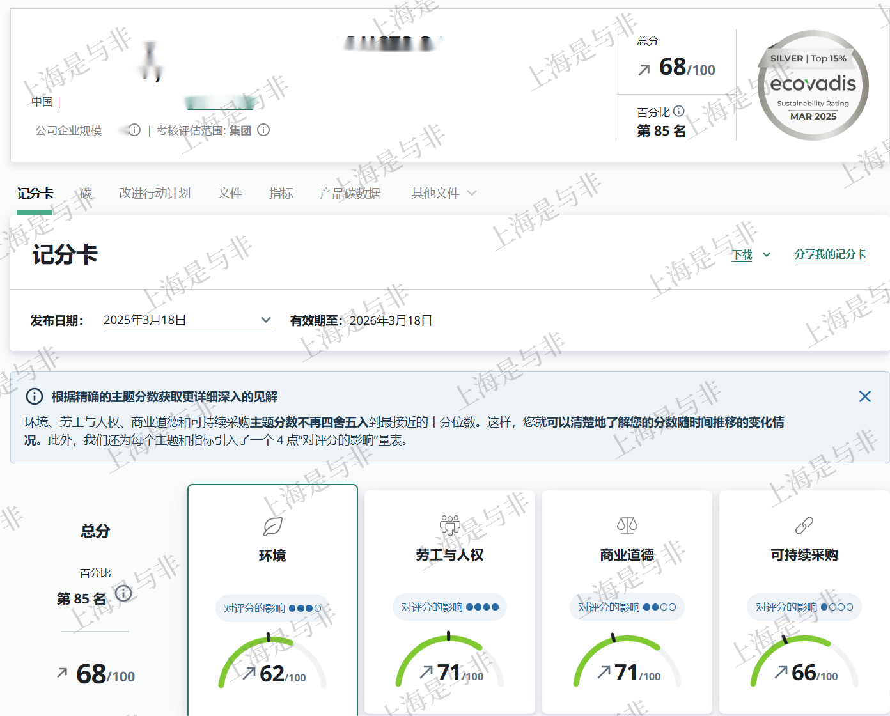Close the blue information banner
The height and width of the screenshot is (716, 890).
click(864, 396)
